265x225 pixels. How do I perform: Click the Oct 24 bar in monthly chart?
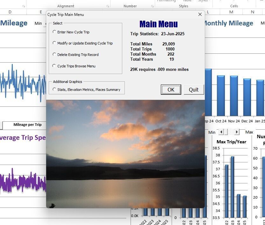point(221,95)
